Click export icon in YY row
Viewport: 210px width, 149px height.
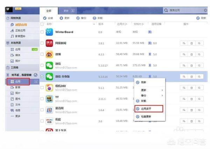[184, 99]
